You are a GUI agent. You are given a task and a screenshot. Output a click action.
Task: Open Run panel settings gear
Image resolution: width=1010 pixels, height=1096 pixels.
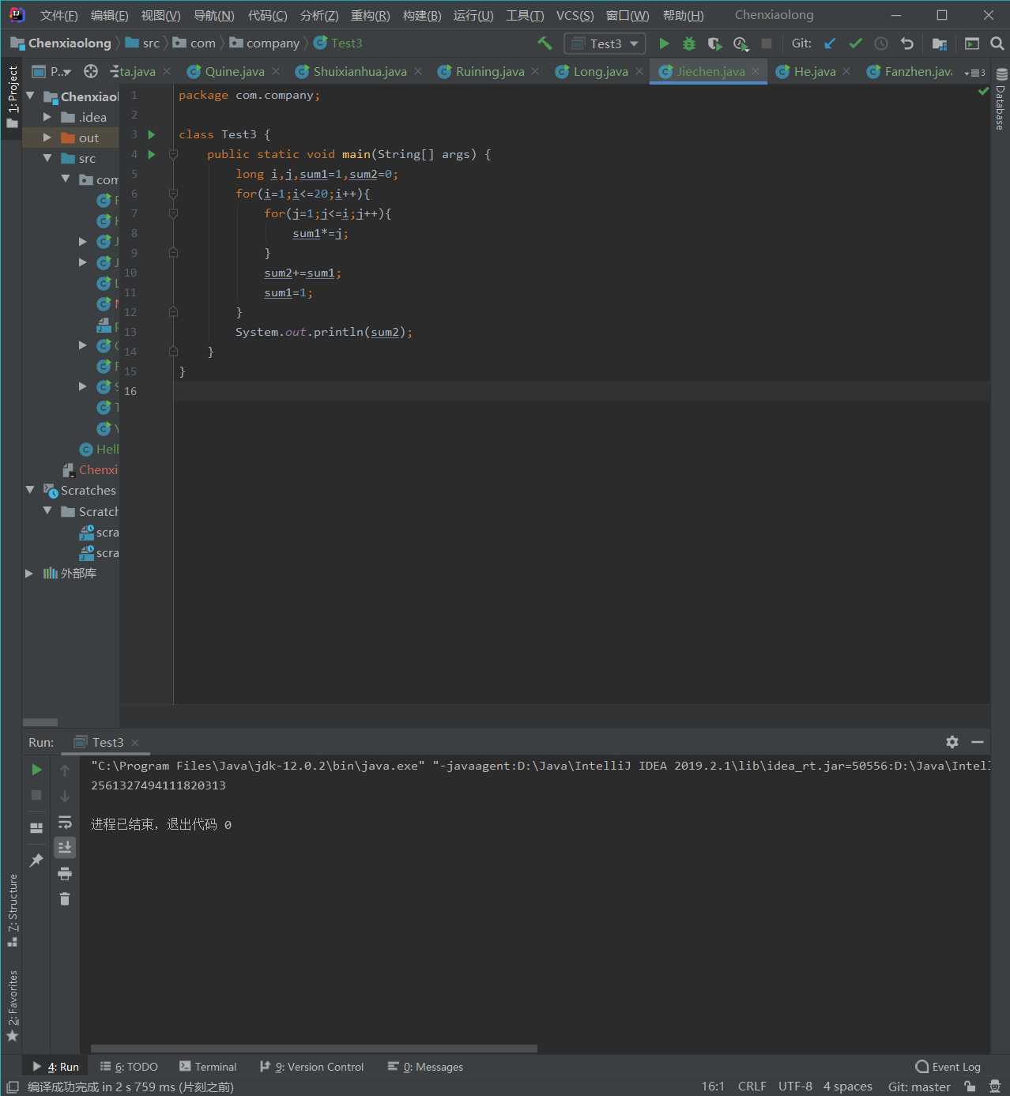click(952, 742)
